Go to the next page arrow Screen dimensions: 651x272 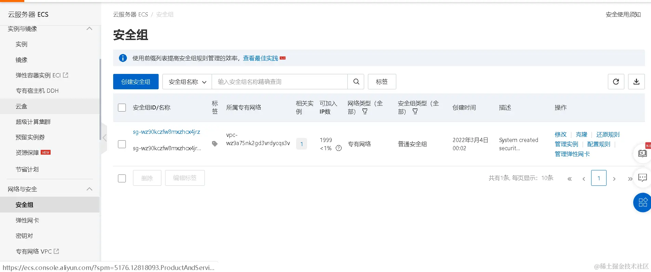click(614, 179)
